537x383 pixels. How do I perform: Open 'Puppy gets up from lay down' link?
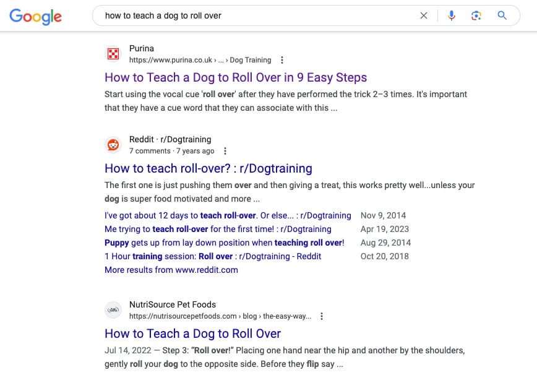(225, 243)
